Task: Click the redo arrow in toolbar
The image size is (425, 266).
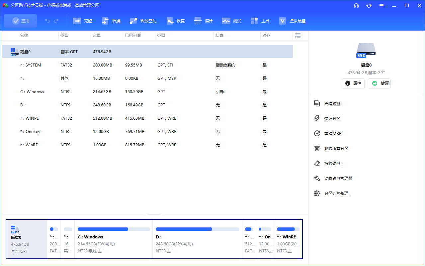Action: (56, 21)
